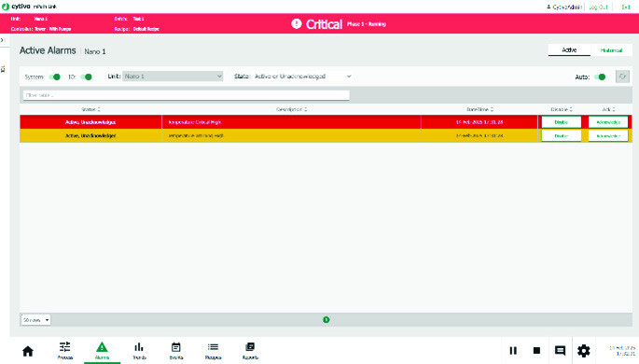Screen dimensions: 639x364
Task: Click the warning alarm row date time
Action: [x=479, y=135]
